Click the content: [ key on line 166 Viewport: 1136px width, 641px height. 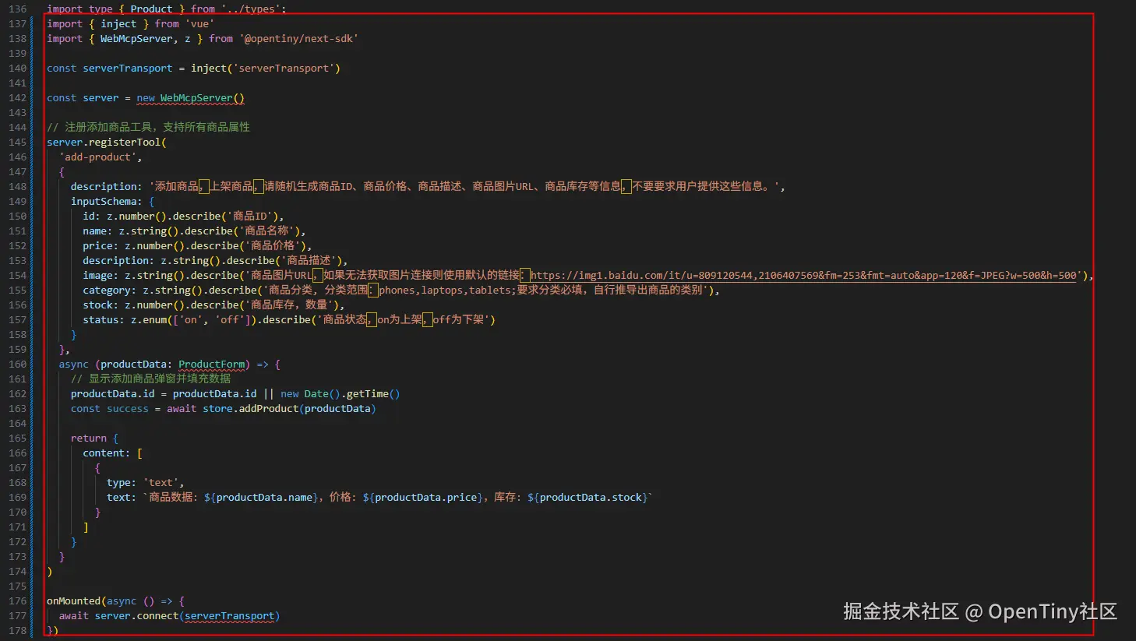tap(113, 453)
